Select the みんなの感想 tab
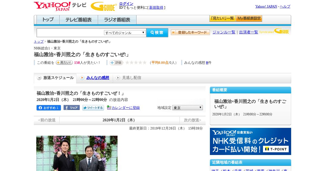 click(x=97, y=78)
